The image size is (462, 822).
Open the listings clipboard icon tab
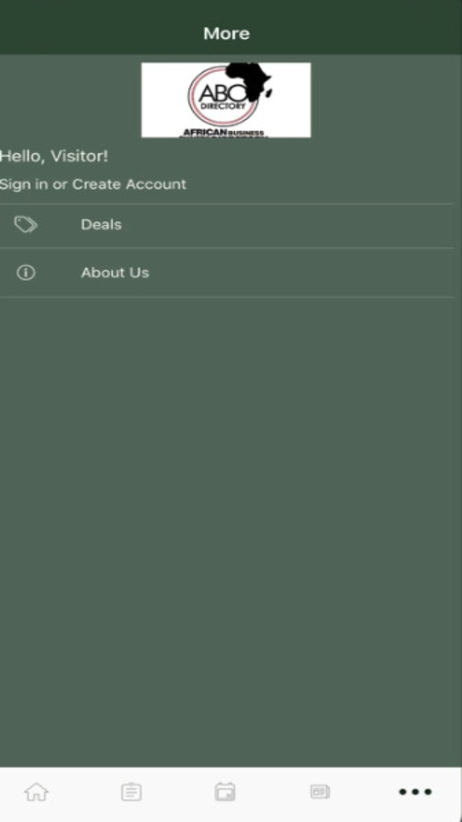tap(132, 792)
